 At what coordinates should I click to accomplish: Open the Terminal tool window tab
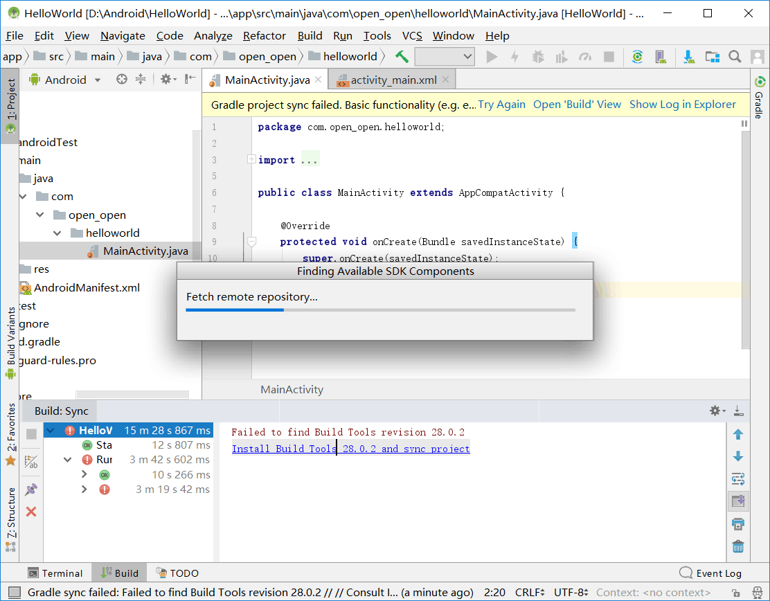tap(55, 573)
